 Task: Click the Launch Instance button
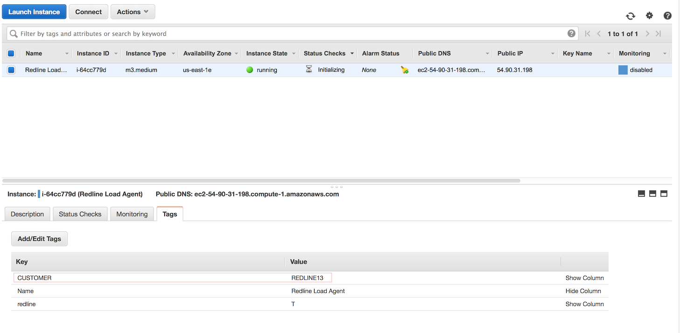(x=34, y=12)
